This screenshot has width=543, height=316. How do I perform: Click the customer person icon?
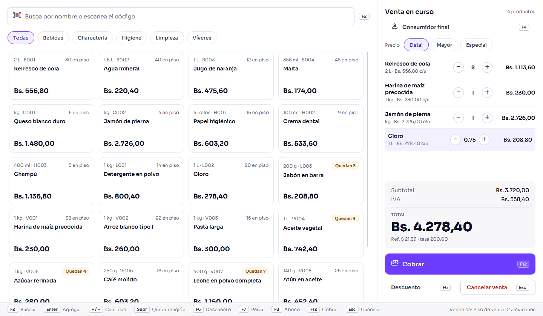click(x=395, y=26)
